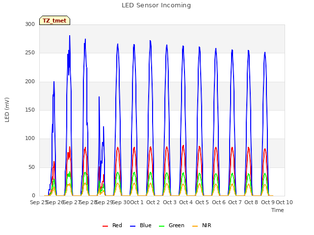Click the Oct 7 x-axis tick label
This screenshot has width=314, height=235.
click(x=235, y=202)
